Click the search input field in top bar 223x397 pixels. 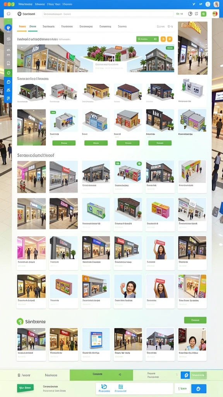(108, 14)
